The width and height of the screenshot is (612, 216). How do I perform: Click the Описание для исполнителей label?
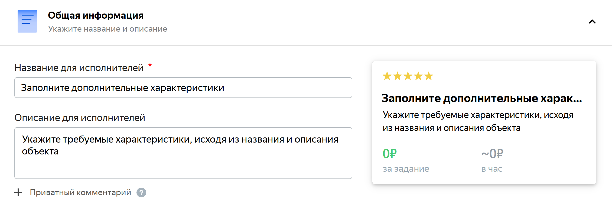point(80,118)
